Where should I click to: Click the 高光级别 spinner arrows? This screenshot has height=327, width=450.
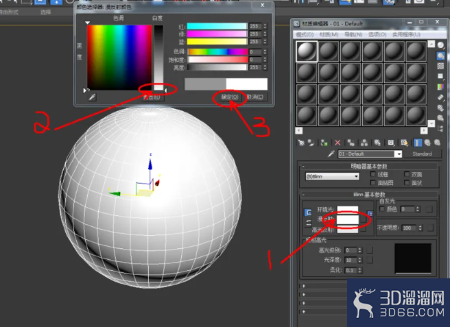[x=360, y=250]
